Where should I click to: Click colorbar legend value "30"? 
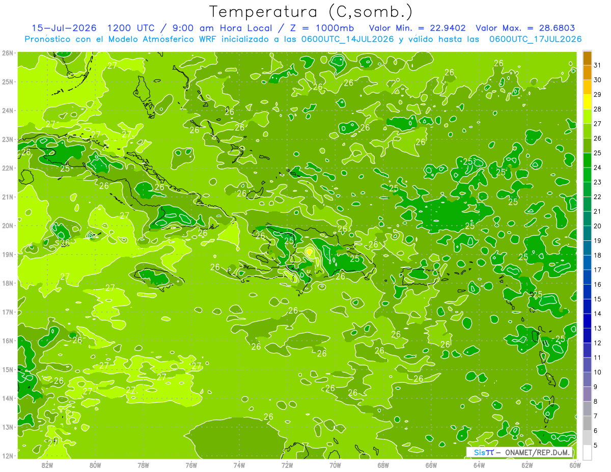598,80
